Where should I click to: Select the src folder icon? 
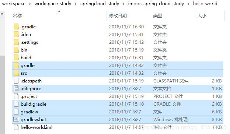pyautogui.click(x=16, y=73)
